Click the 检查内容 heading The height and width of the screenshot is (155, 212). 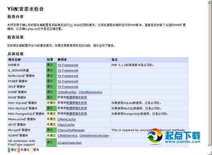16,17
